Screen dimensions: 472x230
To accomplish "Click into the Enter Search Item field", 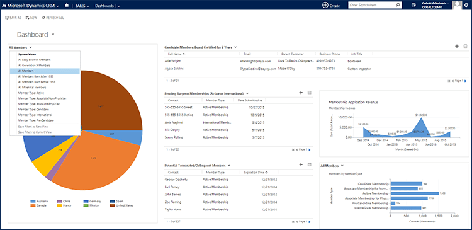I will point(371,5).
